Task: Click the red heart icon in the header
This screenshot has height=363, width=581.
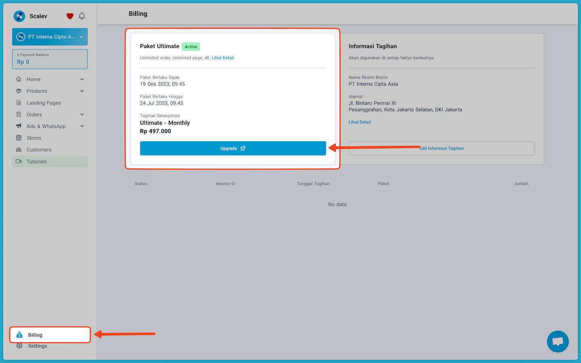Action: [69, 16]
